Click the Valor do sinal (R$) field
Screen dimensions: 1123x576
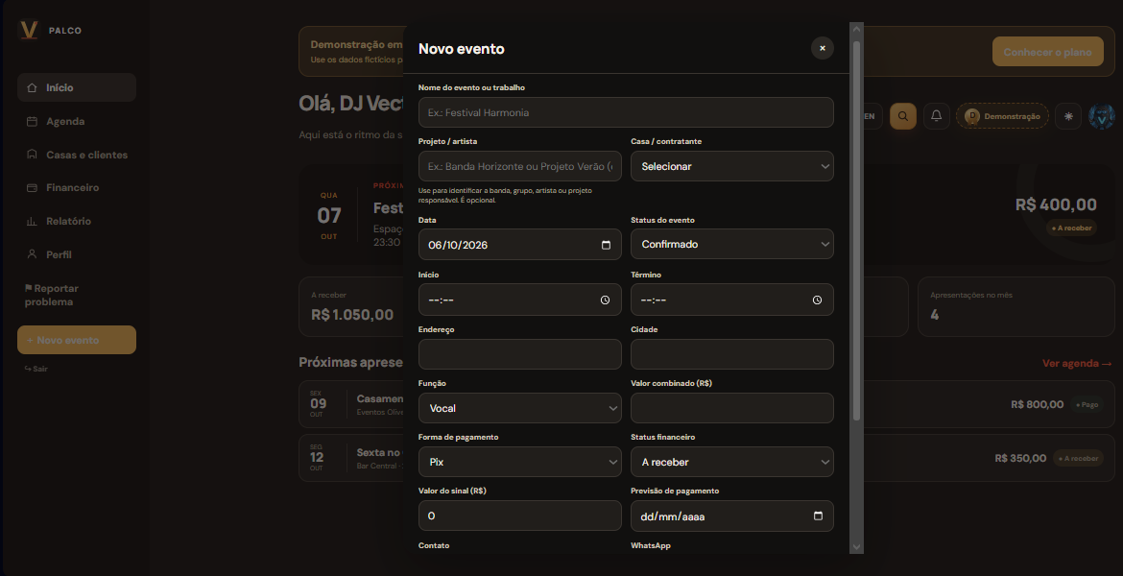pyautogui.click(x=520, y=516)
